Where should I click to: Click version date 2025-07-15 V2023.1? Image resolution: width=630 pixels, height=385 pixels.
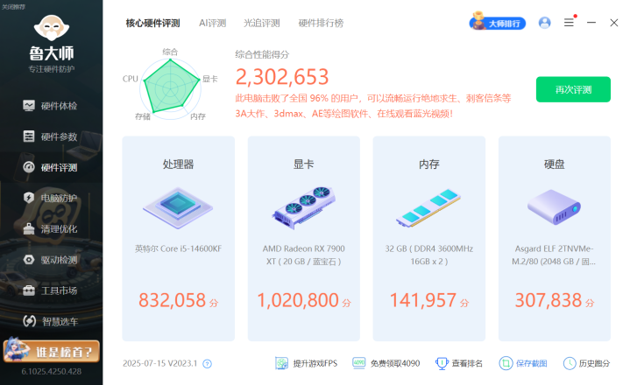pyautogui.click(x=160, y=363)
